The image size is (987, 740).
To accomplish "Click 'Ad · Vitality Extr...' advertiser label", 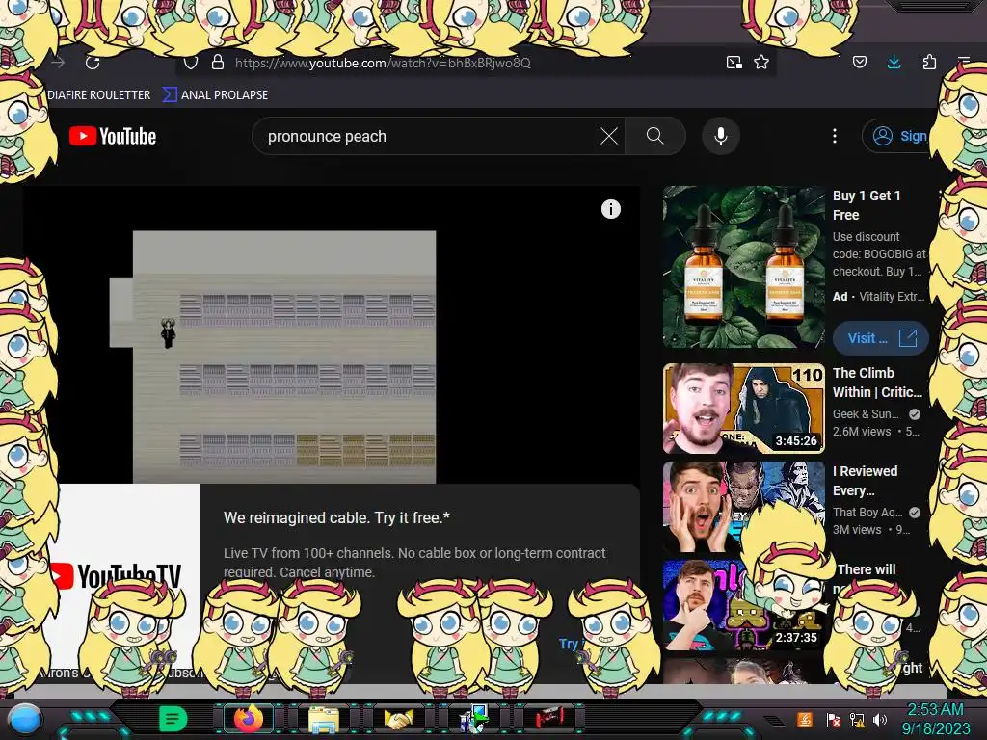I will point(878,296).
